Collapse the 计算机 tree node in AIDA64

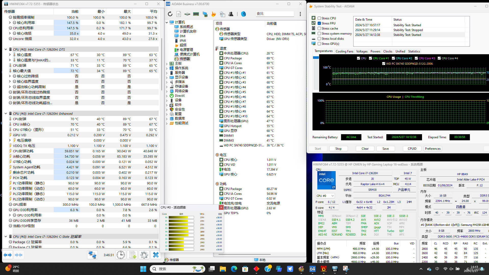tap(167, 22)
